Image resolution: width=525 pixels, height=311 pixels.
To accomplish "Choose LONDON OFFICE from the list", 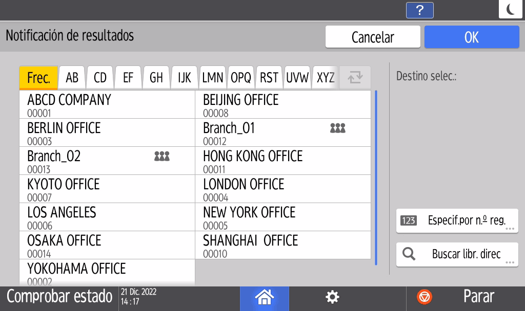I will (x=283, y=189).
